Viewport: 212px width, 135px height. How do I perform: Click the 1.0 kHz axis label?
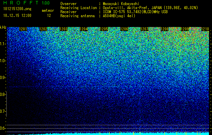pos(2,61)
